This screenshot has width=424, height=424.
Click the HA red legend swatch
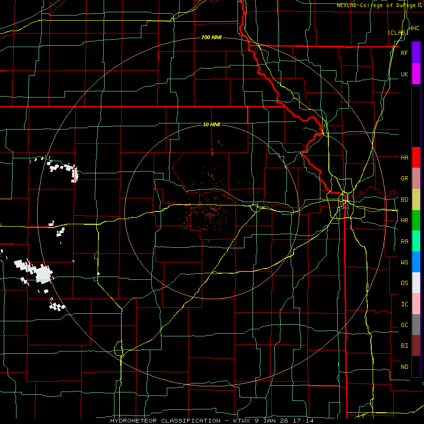point(416,157)
